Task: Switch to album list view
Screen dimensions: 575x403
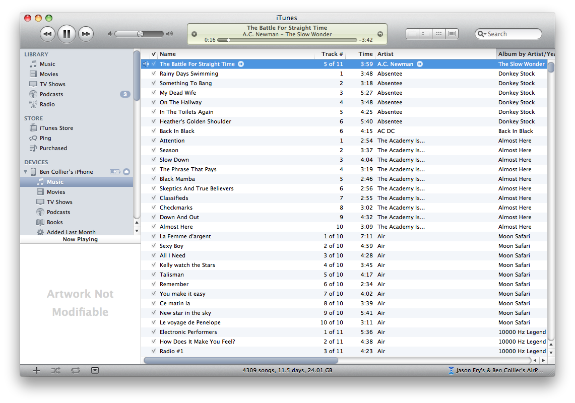Action: pyautogui.click(x=425, y=34)
